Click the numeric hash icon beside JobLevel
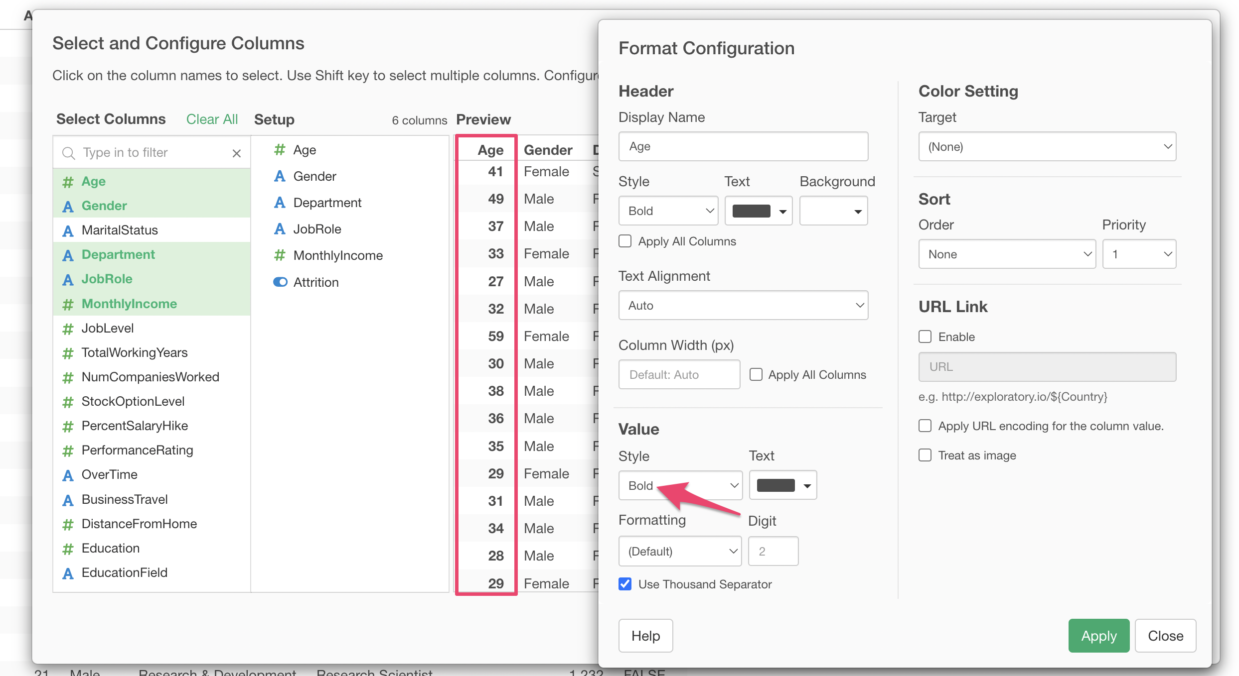The height and width of the screenshot is (676, 1239). pyautogui.click(x=68, y=329)
